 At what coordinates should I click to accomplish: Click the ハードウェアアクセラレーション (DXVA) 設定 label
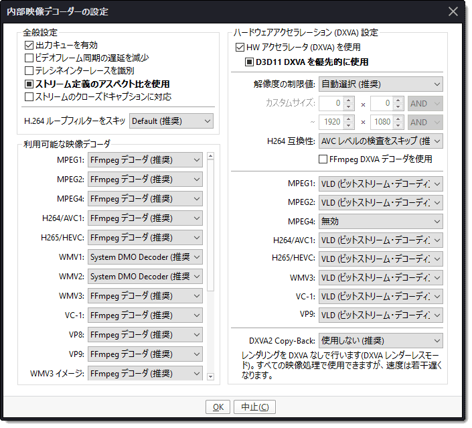305,33
